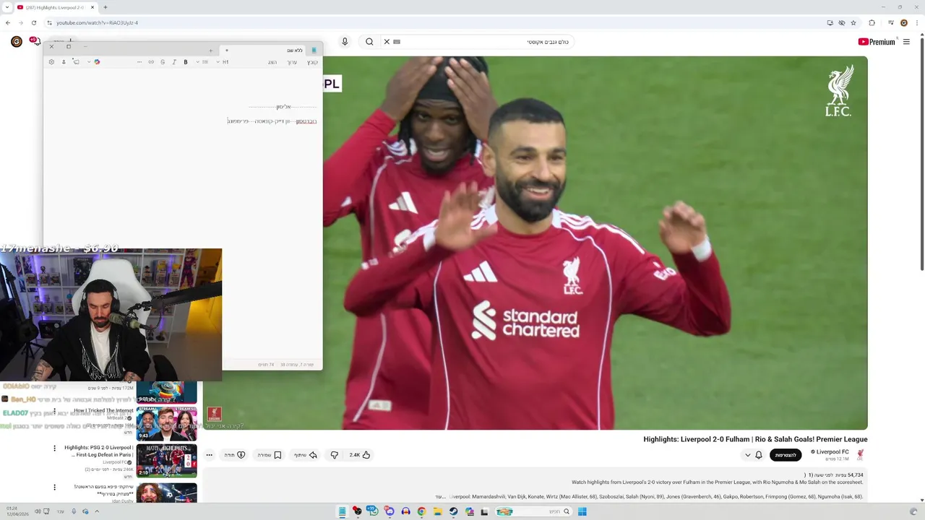The width and height of the screenshot is (925, 520).
Task: Click the taskbar search box חיפוש
Action: coord(533,511)
